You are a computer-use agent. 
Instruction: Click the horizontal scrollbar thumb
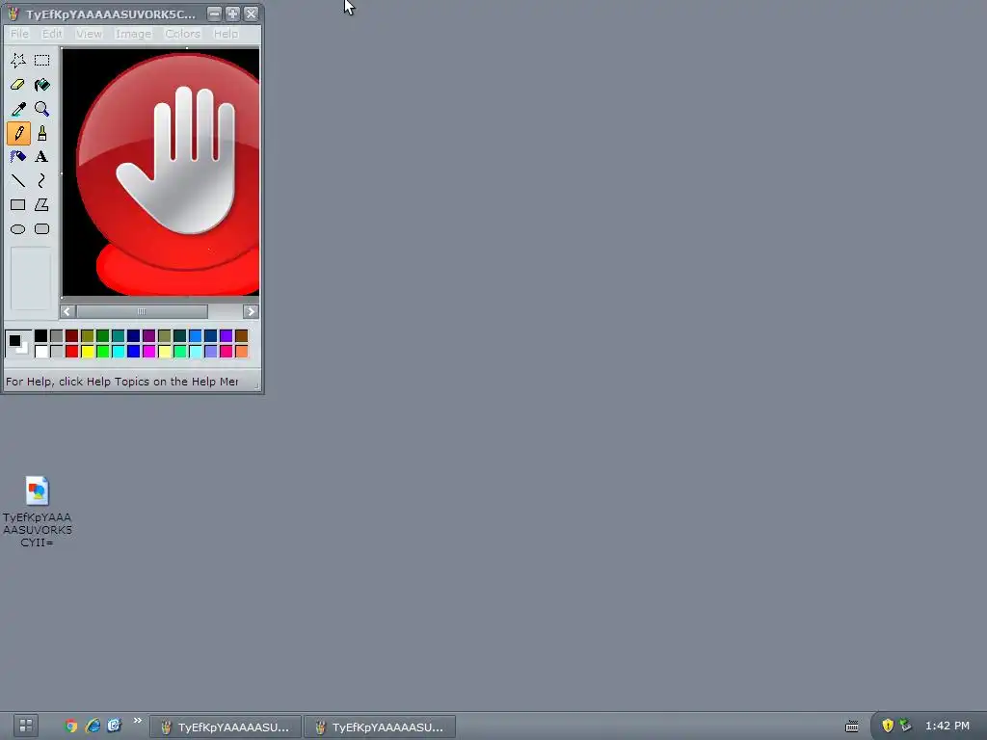coord(142,311)
